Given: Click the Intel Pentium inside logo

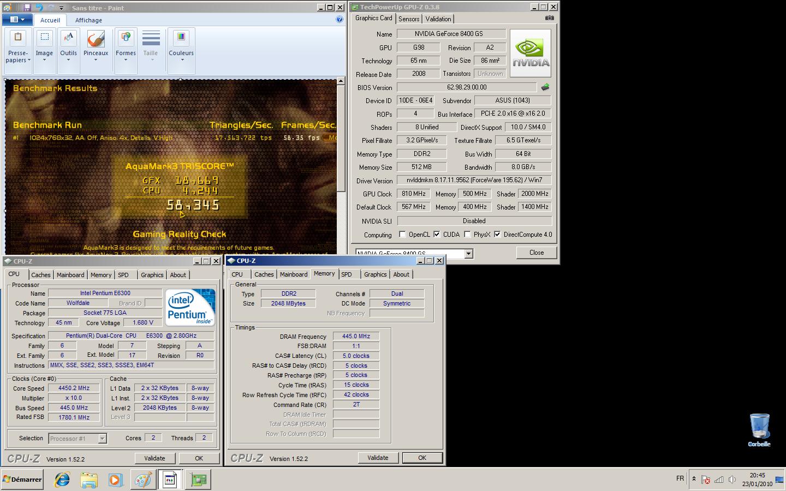Looking at the screenshot, I should (x=190, y=308).
